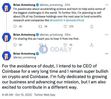This screenshot has width=111, height=99.
Task: Open more options on the 25m tweet
Action: (x=107, y=35)
